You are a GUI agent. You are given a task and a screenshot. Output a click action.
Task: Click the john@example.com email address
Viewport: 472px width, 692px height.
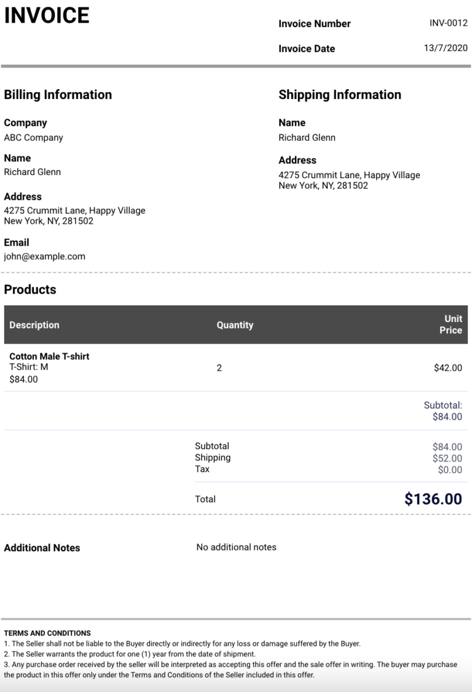click(x=44, y=256)
